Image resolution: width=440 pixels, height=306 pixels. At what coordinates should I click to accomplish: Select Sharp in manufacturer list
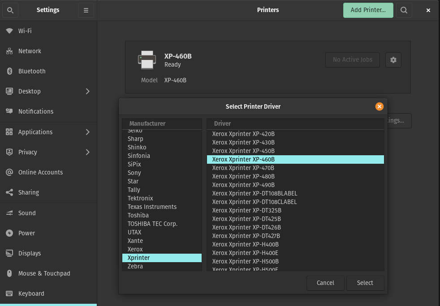[162, 139]
